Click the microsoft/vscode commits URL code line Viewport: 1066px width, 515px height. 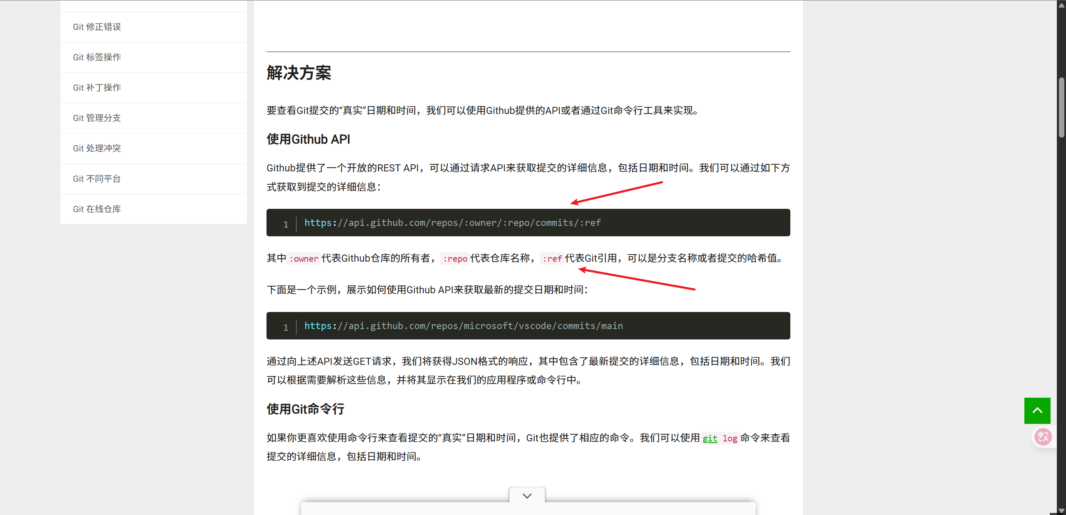coord(463,326)
